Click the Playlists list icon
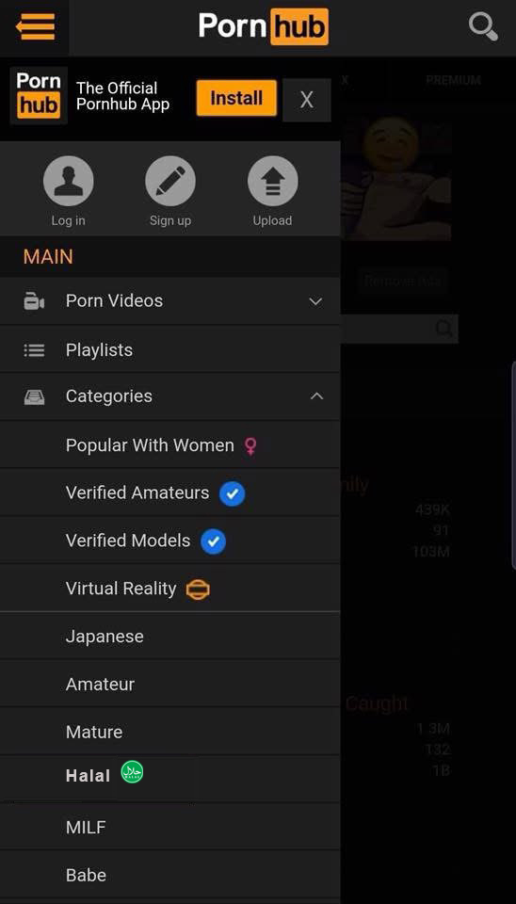The width and height of the screenshot is (516, 904). click(x=34, y=350)
